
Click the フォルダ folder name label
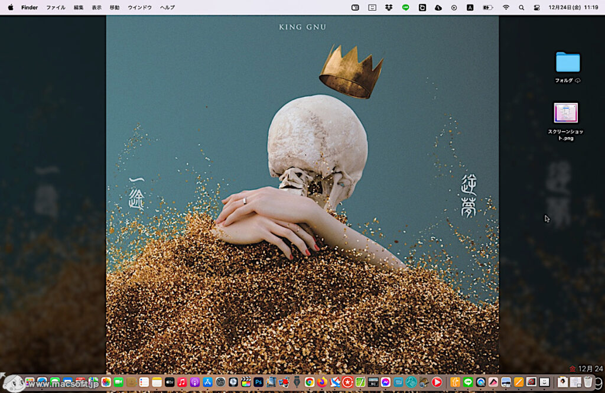[564, 80]
